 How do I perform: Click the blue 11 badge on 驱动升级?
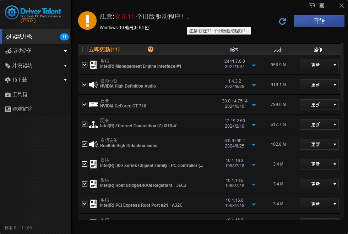(x=64, y=37)
